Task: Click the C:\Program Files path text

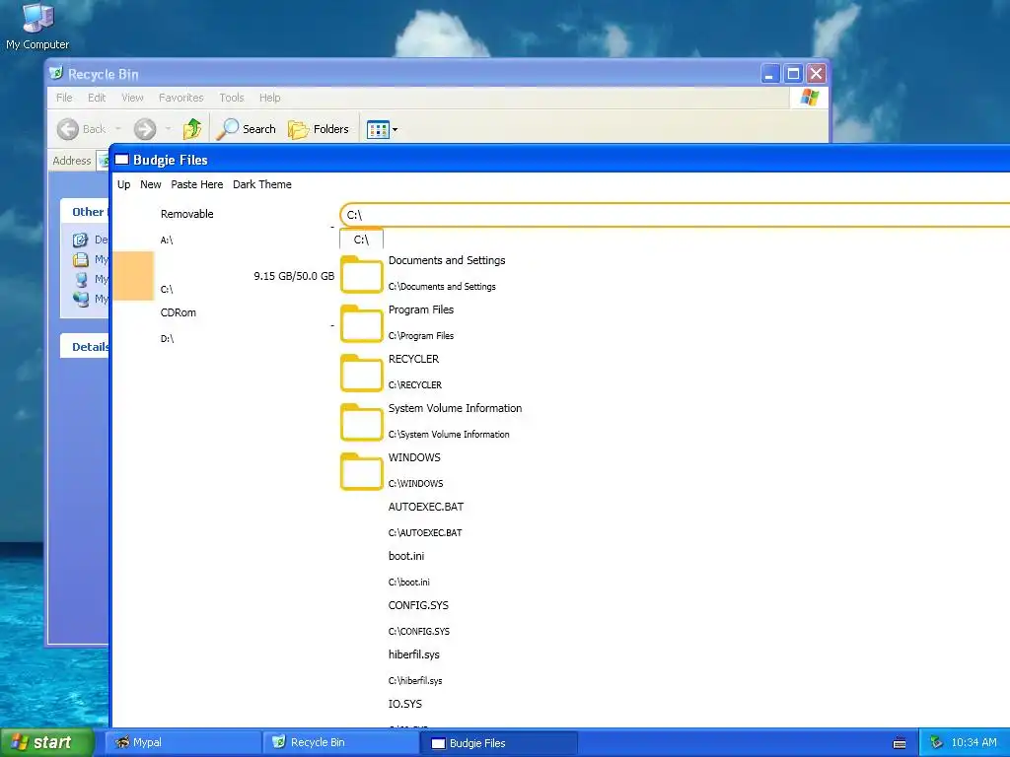Action: coord(420,335)
